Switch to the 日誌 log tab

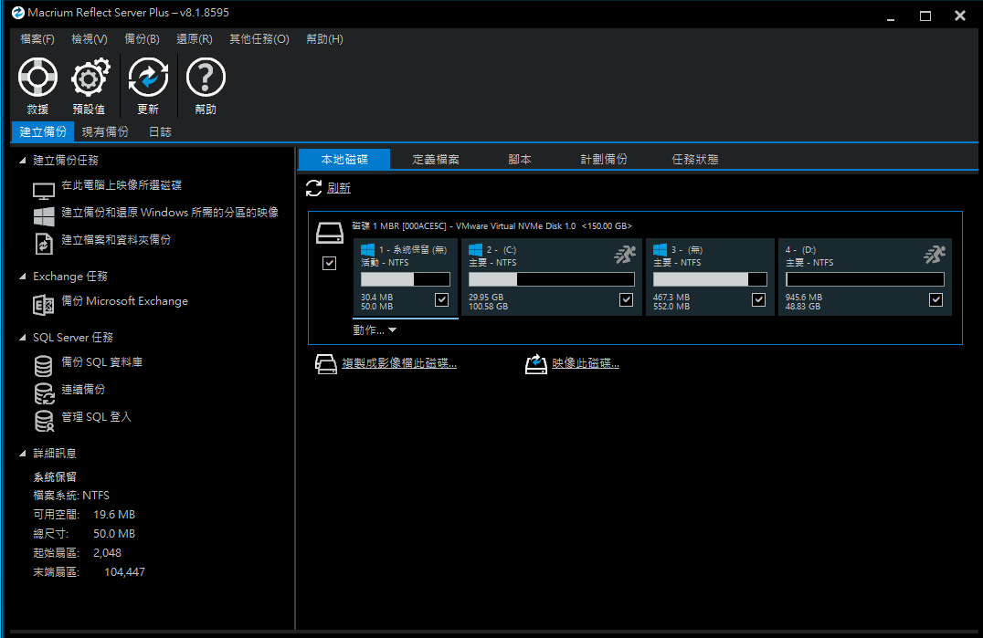[160, 131]
